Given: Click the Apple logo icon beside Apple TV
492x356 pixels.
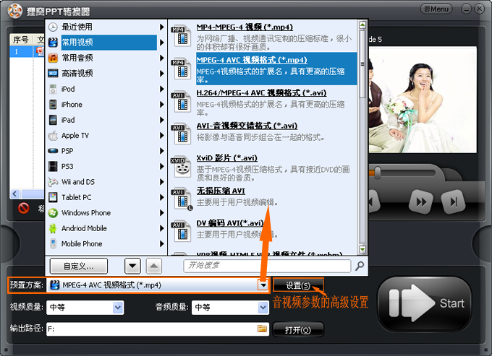Looking at the screenshot, I should tap(53, 135).
